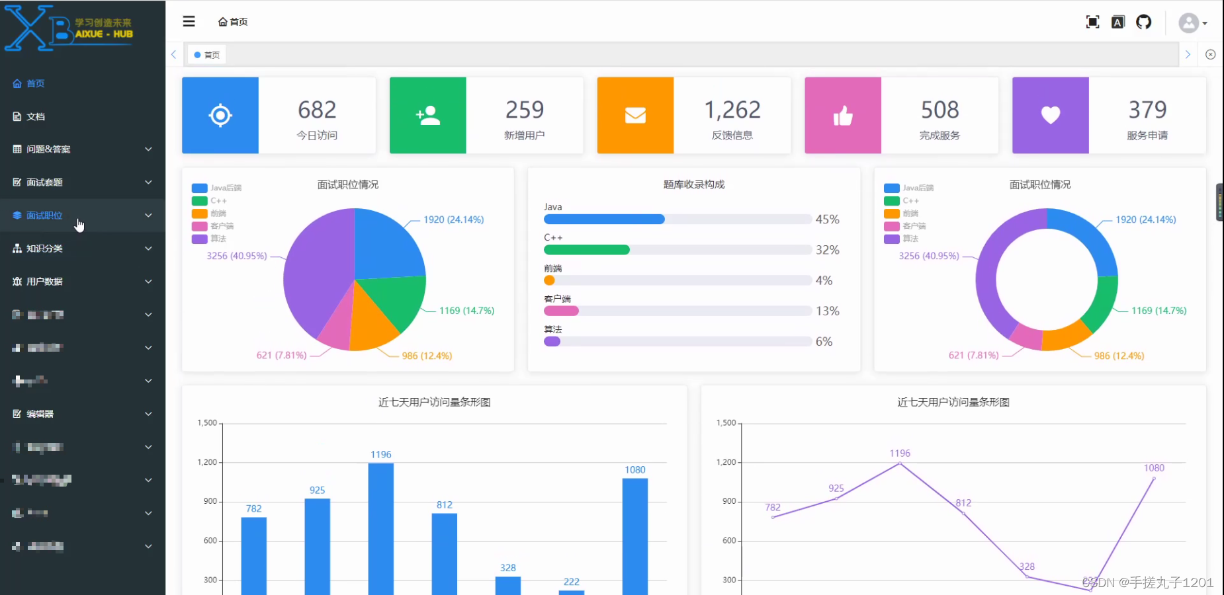This screenshot has width=1224, height=595.
Task: Click the green add-user icon for 新增用户
Action: (428, 116)
